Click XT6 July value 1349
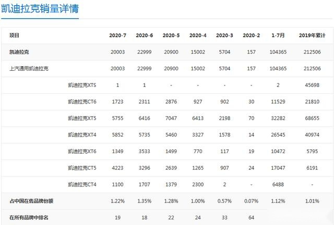The image size is (334, 225). click(117, 151)
